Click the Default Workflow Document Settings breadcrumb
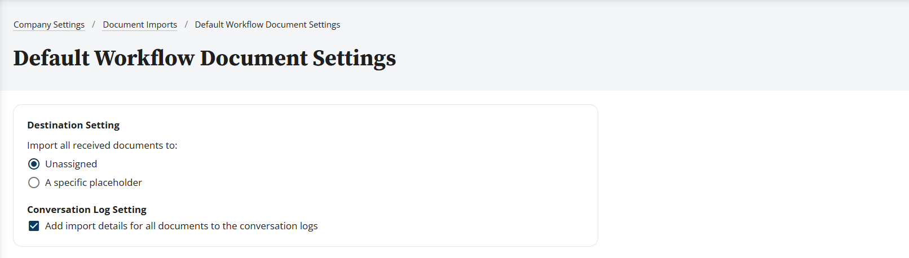 tap(267, 25)
